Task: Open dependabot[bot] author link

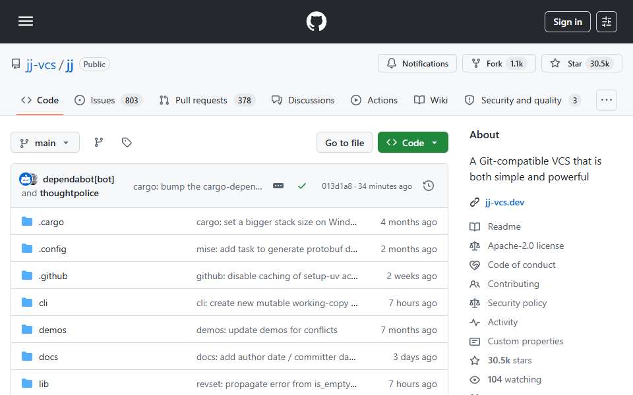Action: click(78, 179)
